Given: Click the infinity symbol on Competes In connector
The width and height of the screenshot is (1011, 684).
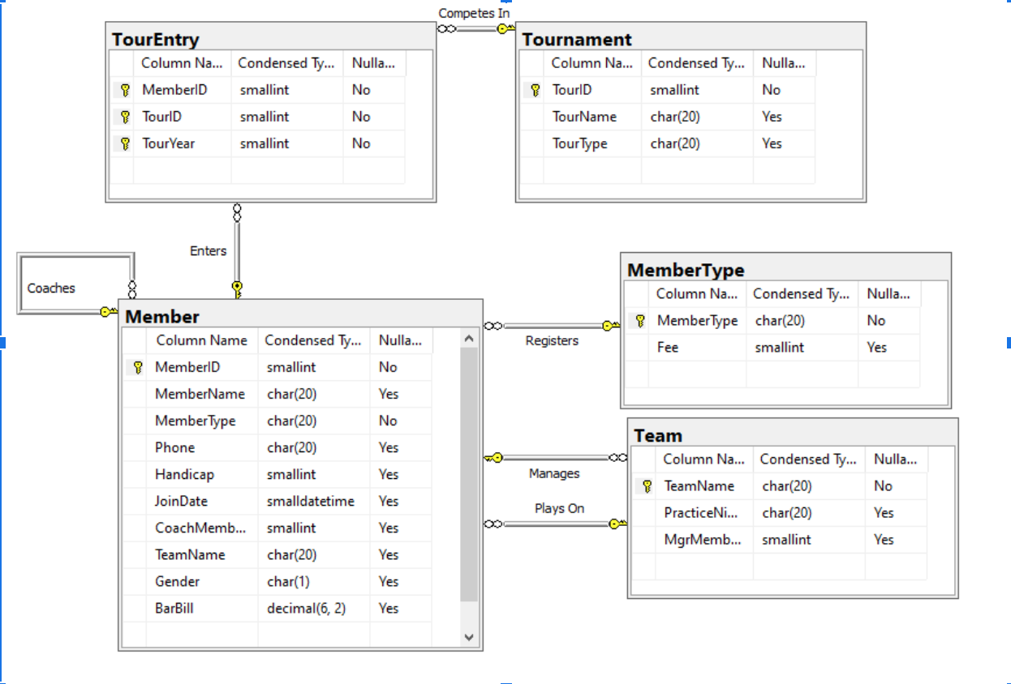Looking at the screenshot, I should pos(445,27).
